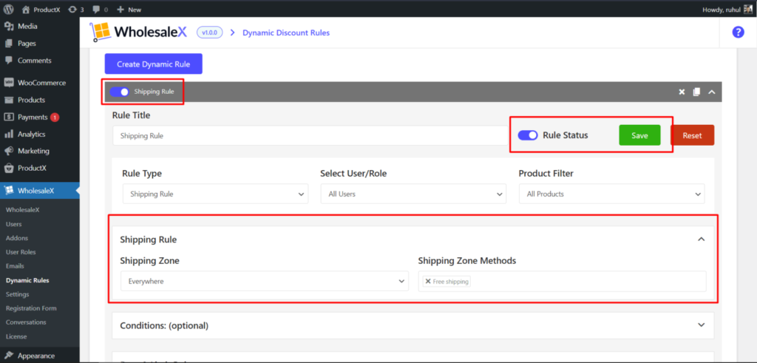
Task: Click the Create Dynamic Rule button
Action: (154, 64)
